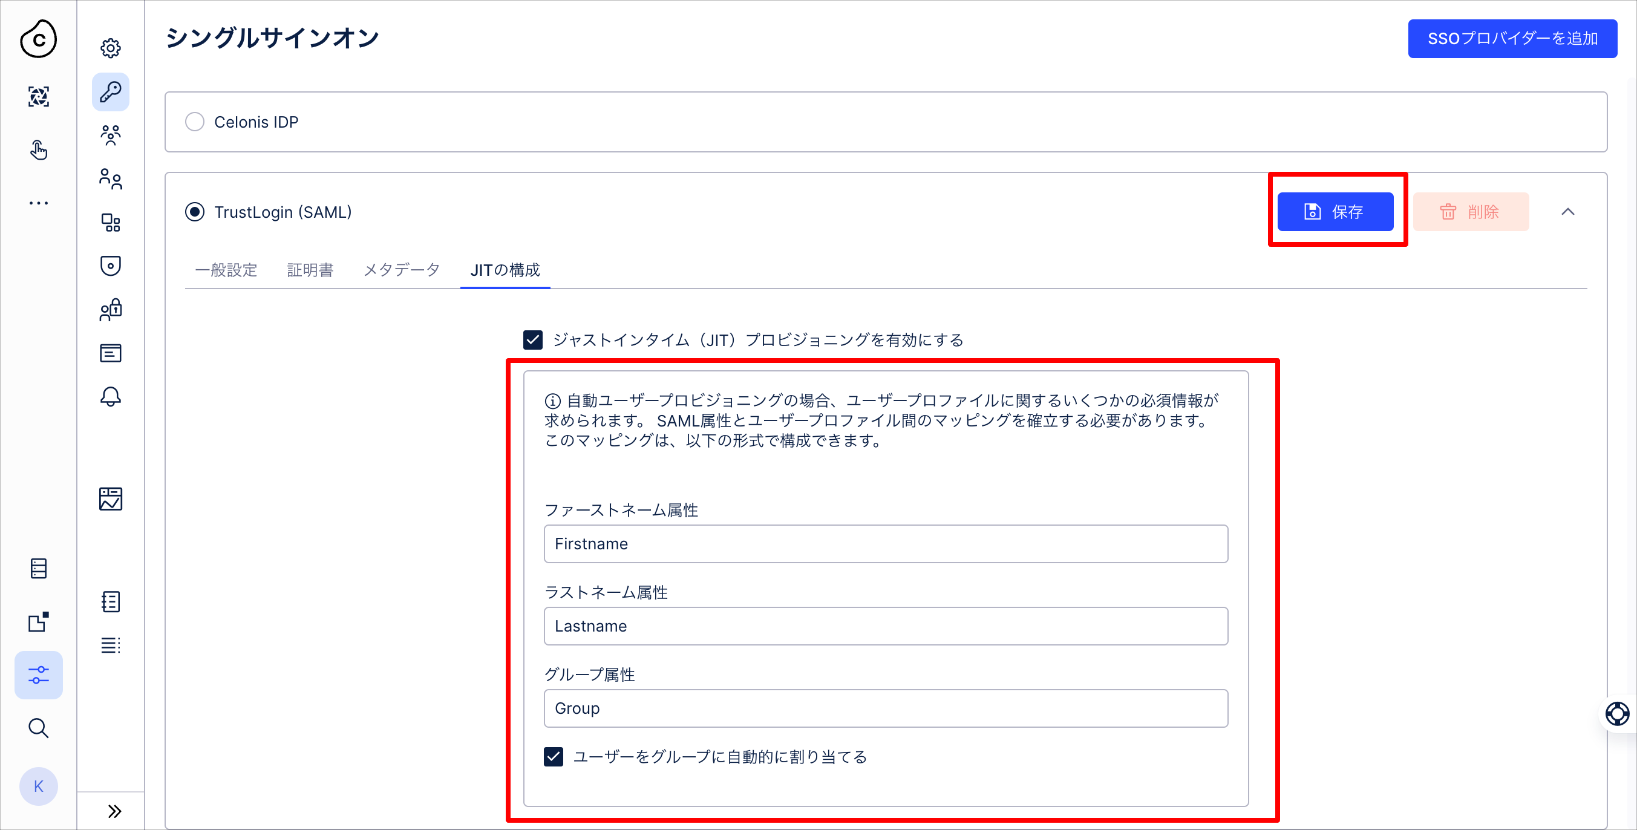The width and height of the screenshot is (1637, 830).
Task: Click the three-dots more icon in left rail
Action: [39, 203]
